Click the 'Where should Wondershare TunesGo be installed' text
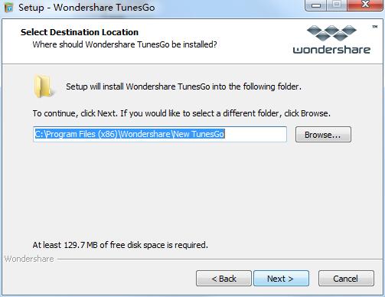385x297 pixels. click(125, 44)
